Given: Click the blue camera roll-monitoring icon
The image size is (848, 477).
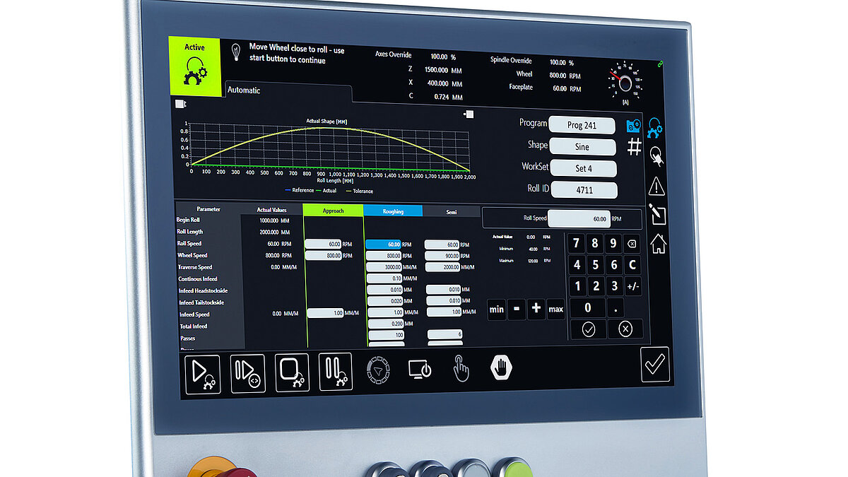Looking at the screenshot, I should coord(635,126).
